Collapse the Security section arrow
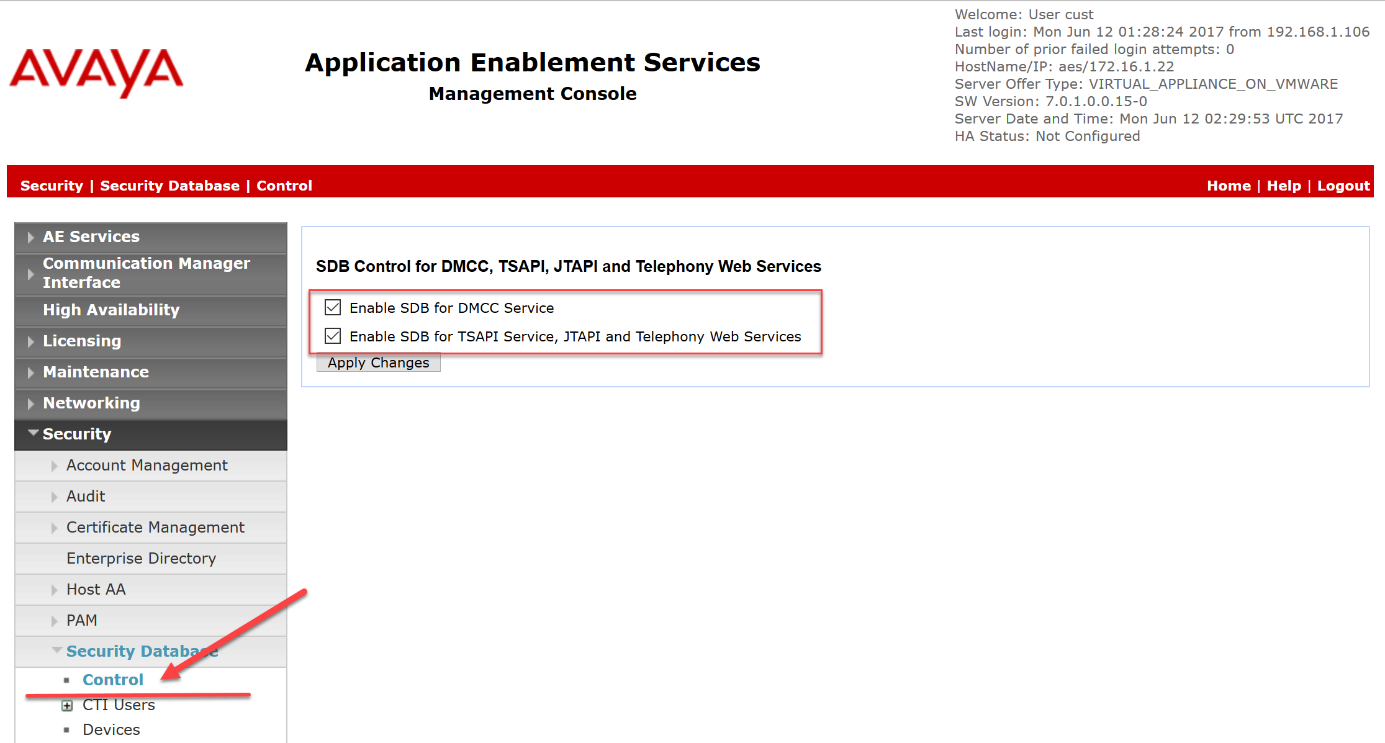The width and height of the screenshot is (1385, 743). (33, 433)
